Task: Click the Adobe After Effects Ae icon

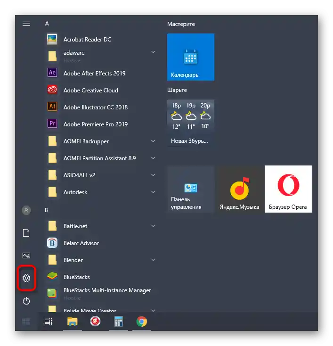Action: (52, 73)
